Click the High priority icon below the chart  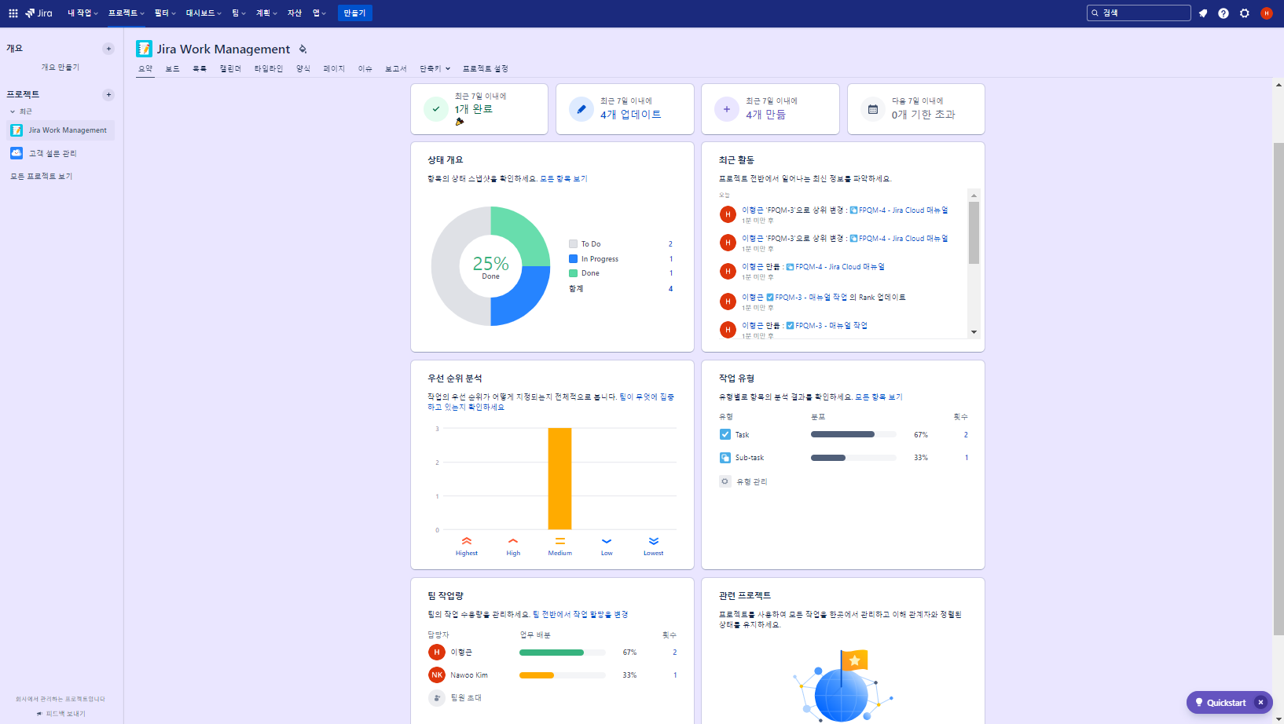tap(513, 541)
